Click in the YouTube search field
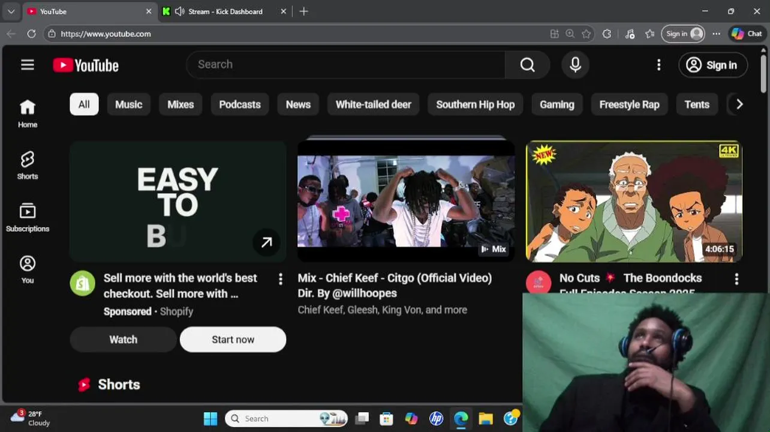 click(x=345, y=65)
